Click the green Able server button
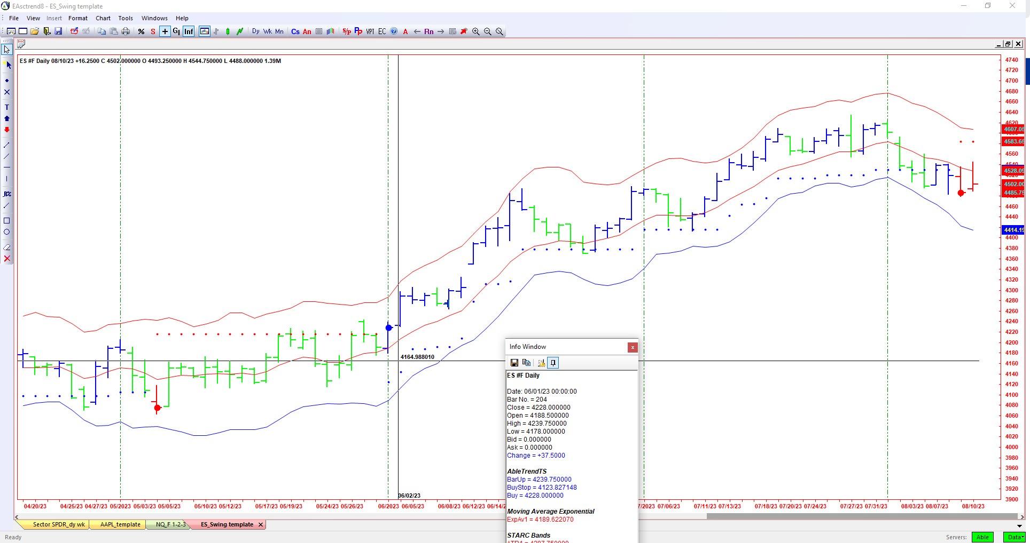Image resolution: width=1030 pixels, height=543 pixels. 983,537
